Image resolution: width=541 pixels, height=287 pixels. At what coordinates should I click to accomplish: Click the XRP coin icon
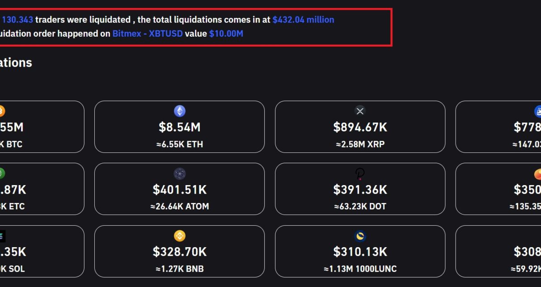point(360,111)
